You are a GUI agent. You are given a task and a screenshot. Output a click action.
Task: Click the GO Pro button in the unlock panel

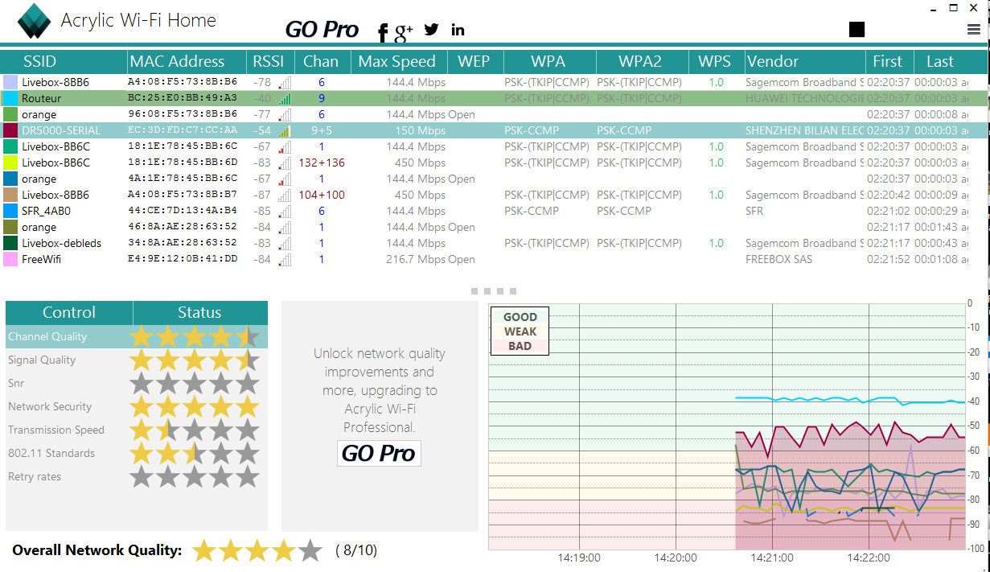(x=379, y=453)
